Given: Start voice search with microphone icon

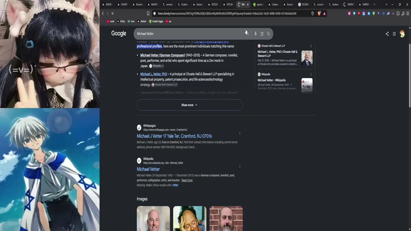Looking at the screenshot, I should (255, 34).
